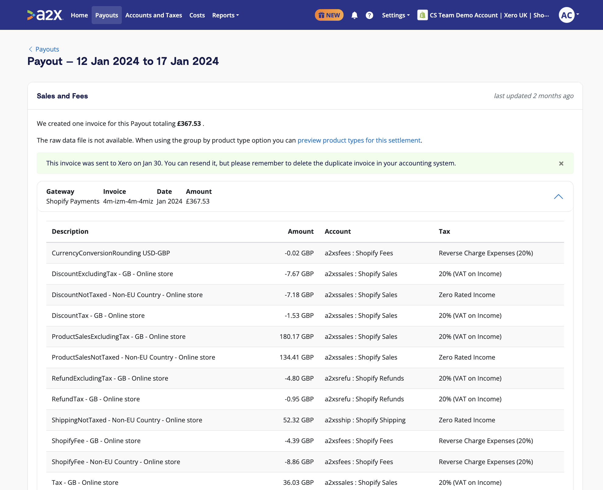Select ShopifyFee - GB - Online store
Viewport: 603px width, 490px height.
click(x=305, y=441)
